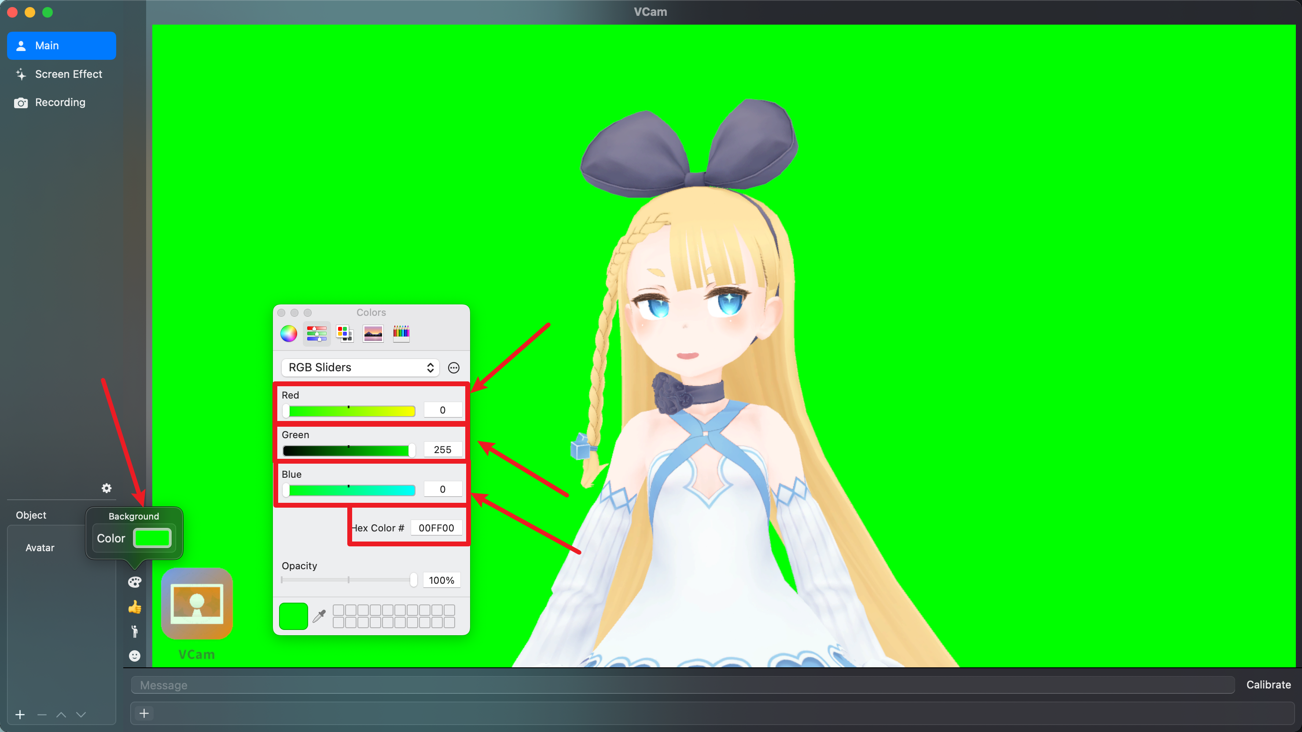Move selected object down with chevron
This screenshot has width=1302, height=732.
point(81,714)
